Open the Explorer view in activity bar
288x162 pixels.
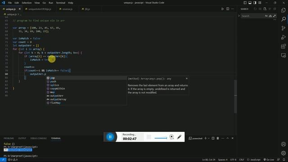(x=283, y=10)
